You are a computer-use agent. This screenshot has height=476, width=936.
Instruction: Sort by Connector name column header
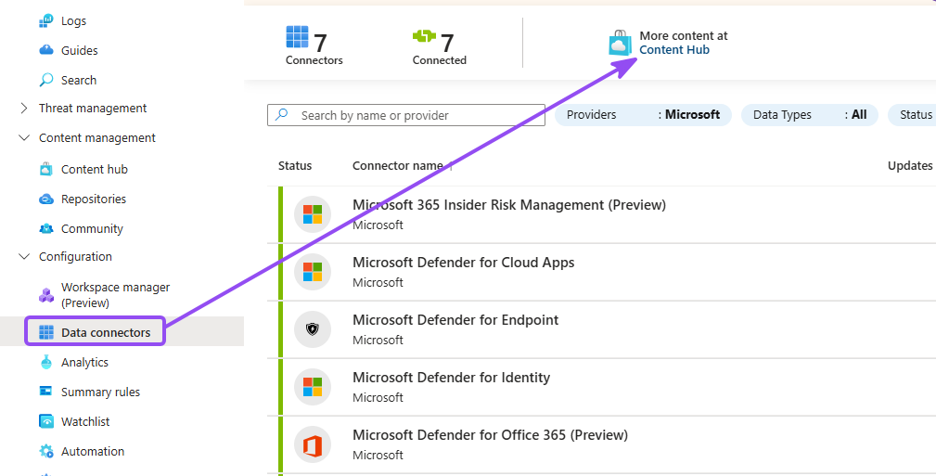pos(398,165)
